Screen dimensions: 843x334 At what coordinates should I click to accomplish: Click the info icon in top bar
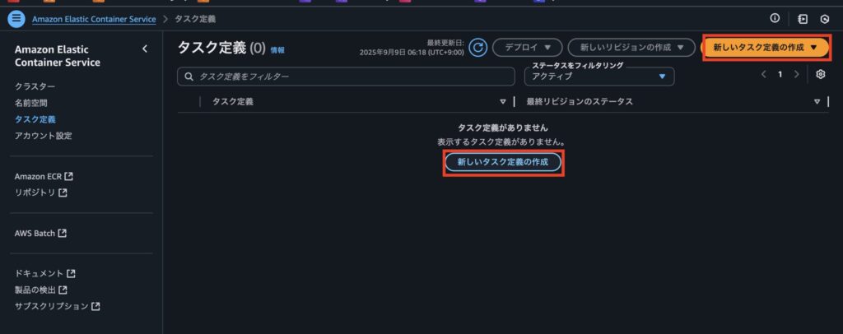click(x=775, y=18)
